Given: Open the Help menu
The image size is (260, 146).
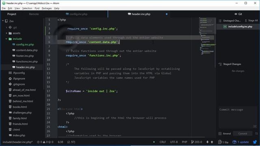Looking at the screenshot, I should point(57,8).
